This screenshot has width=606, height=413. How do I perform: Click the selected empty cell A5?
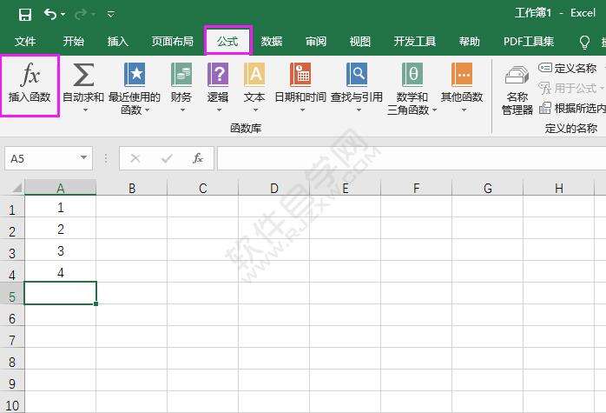pos(60,293)
